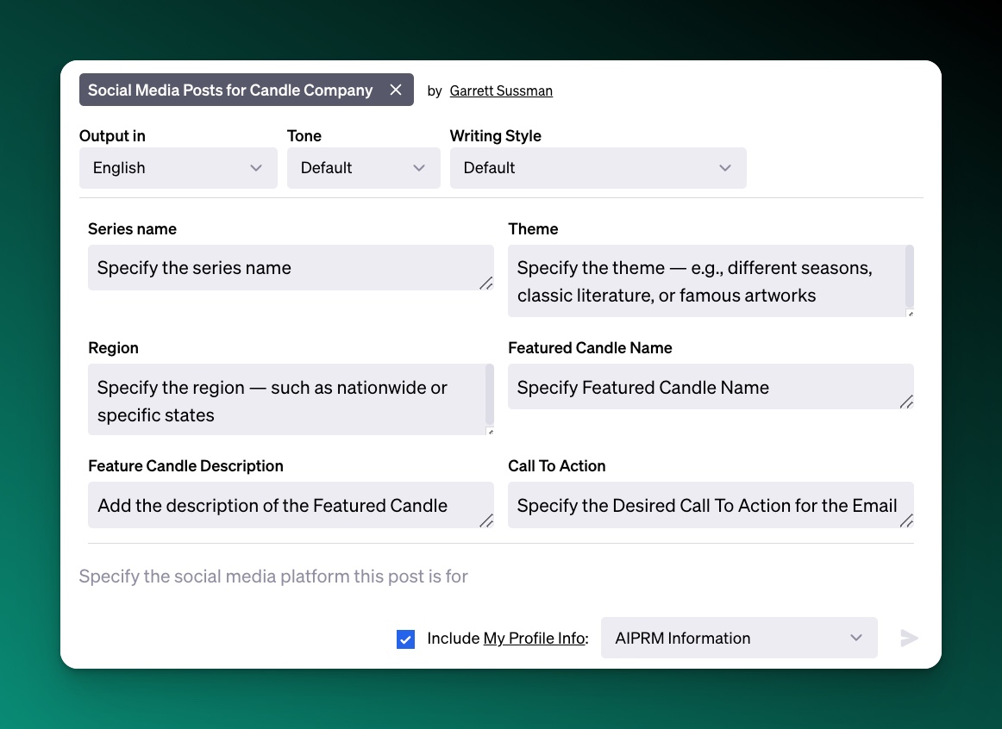The width and height of the screenshot is (1002, 729).
Task: Remove the Social Media Posts template with X
Action: 396,90
